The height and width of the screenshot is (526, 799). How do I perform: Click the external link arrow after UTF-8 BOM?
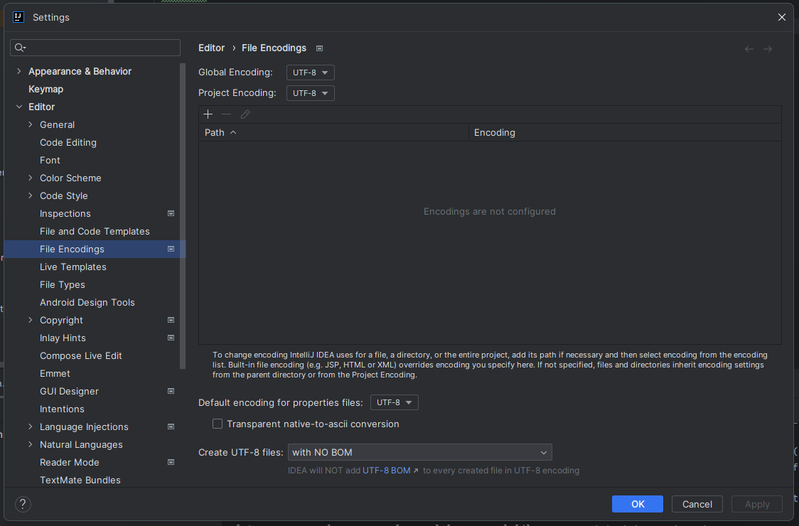pos(416,471)
